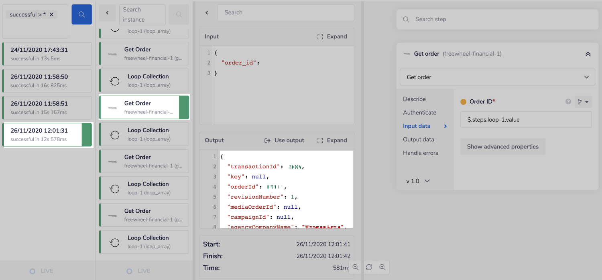Image resolution: width=602 pixels, height=280 pixels.
Task: Collapse the Get order step details with the chevron
Action: click(x=588, y=53)
